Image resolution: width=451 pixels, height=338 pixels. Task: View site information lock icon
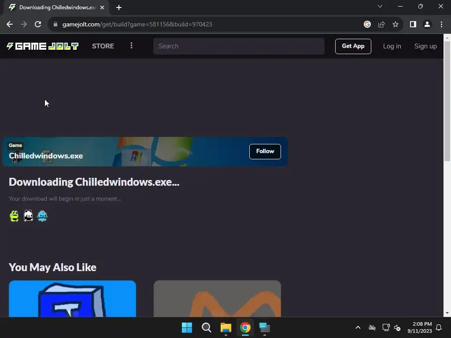[55, 24]
